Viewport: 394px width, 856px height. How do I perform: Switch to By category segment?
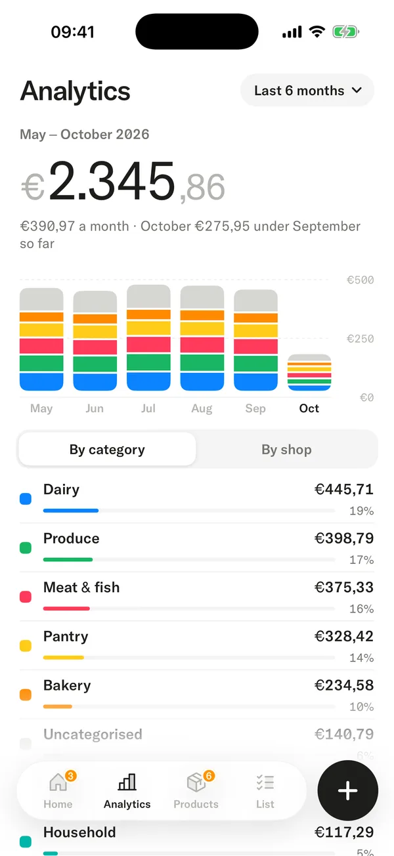tap(107, 450)
